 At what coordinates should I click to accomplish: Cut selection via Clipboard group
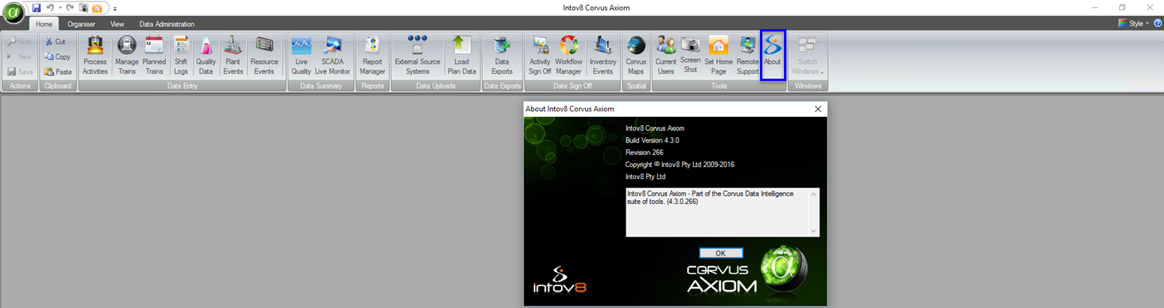click(55, 42)
